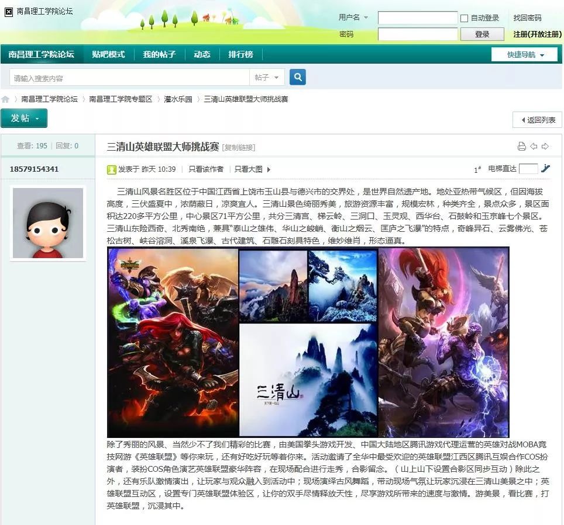564x525 pixels.
Task: Click 南昌理工学院论坛 breadcrumb link
Action: pyautogui.click(x=49, y=99)
